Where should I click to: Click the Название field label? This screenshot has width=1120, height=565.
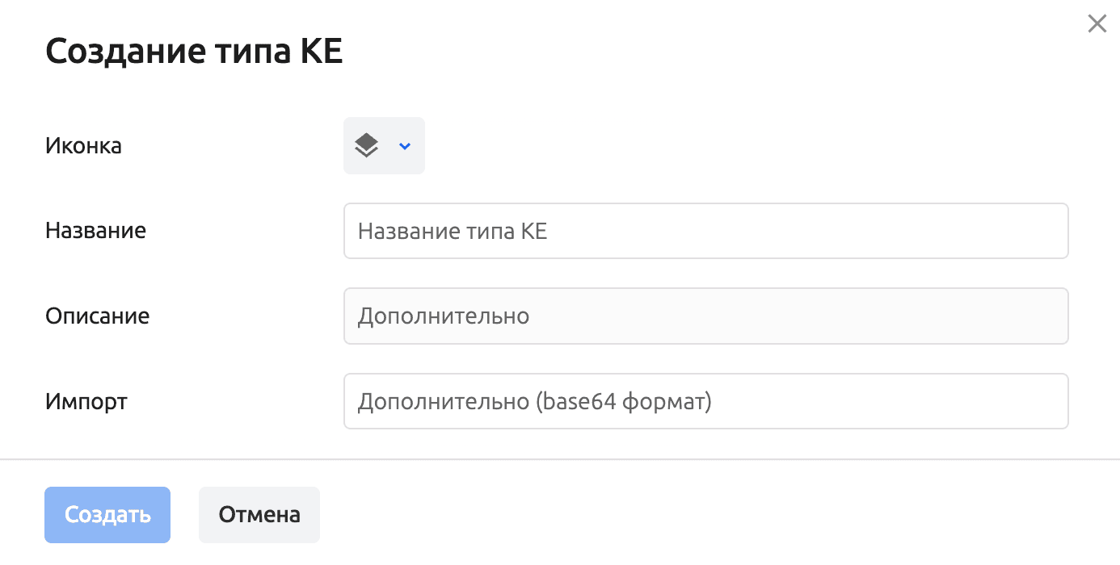95,231
